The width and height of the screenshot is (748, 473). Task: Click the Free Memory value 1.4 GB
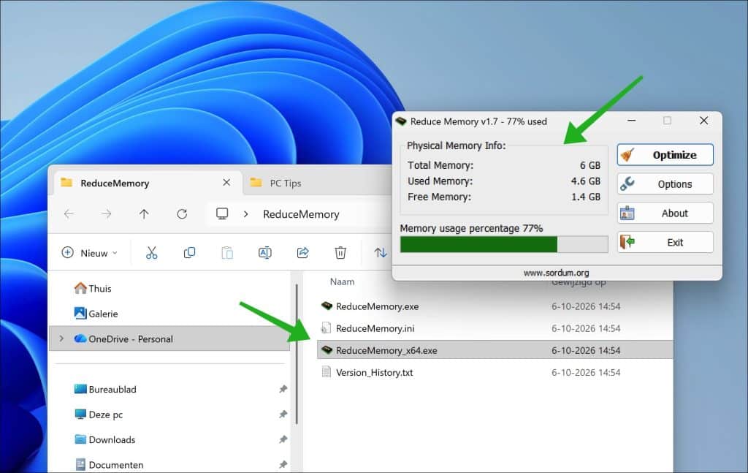[586, 197]
